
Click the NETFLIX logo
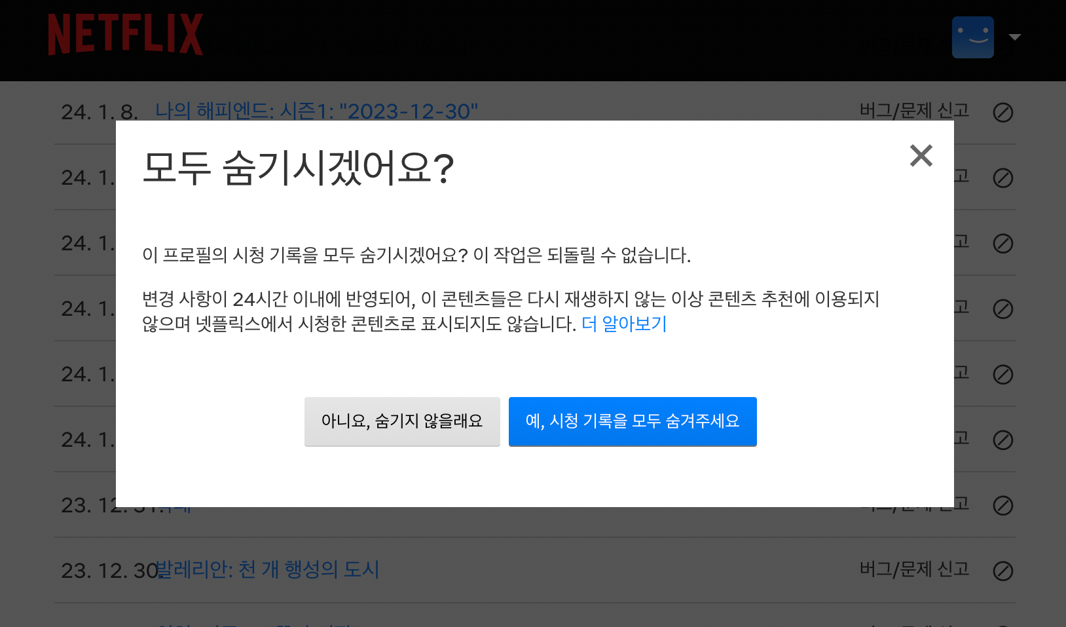pos(125,35)
